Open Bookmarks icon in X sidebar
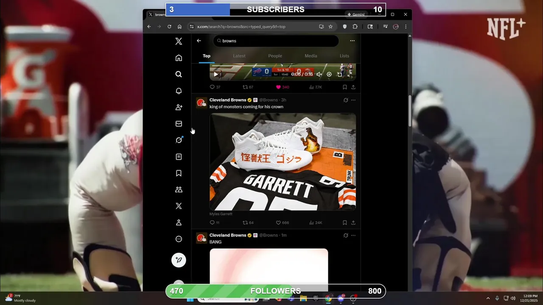 179,173
